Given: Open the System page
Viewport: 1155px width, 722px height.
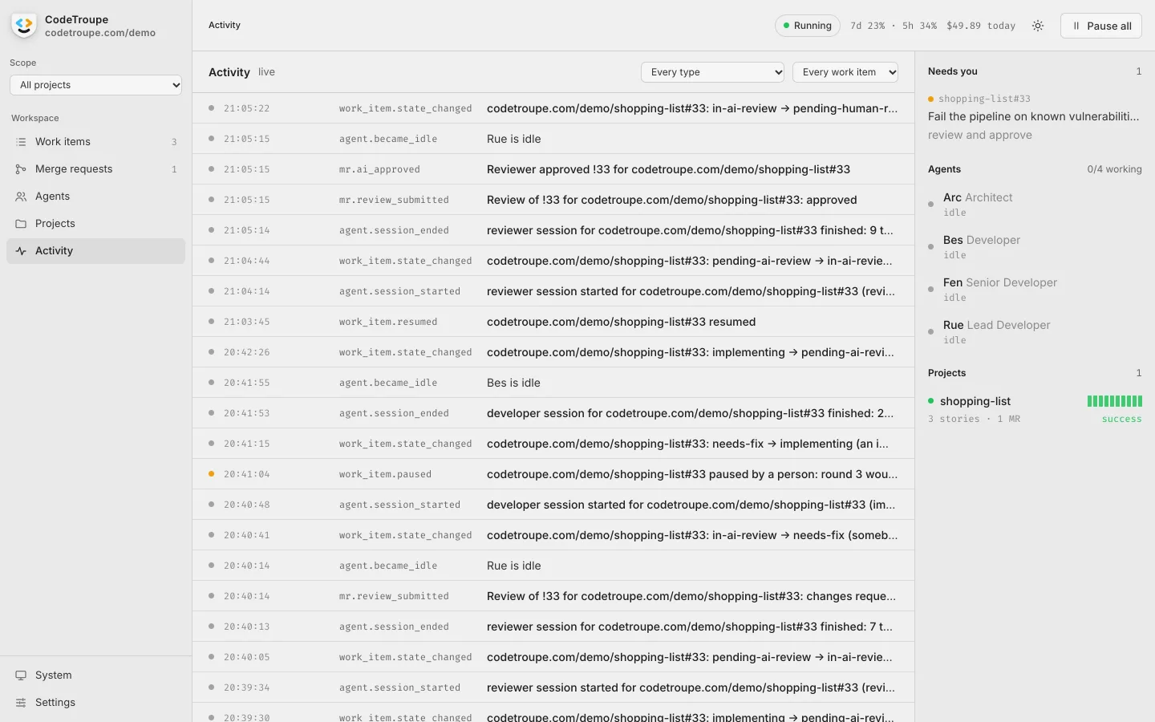Looking at the screenshot, I should pyautogui.click(x=95, y=675).
